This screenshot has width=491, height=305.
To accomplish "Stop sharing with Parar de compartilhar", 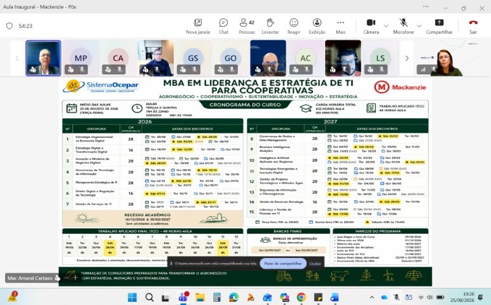I will (283, 264).
